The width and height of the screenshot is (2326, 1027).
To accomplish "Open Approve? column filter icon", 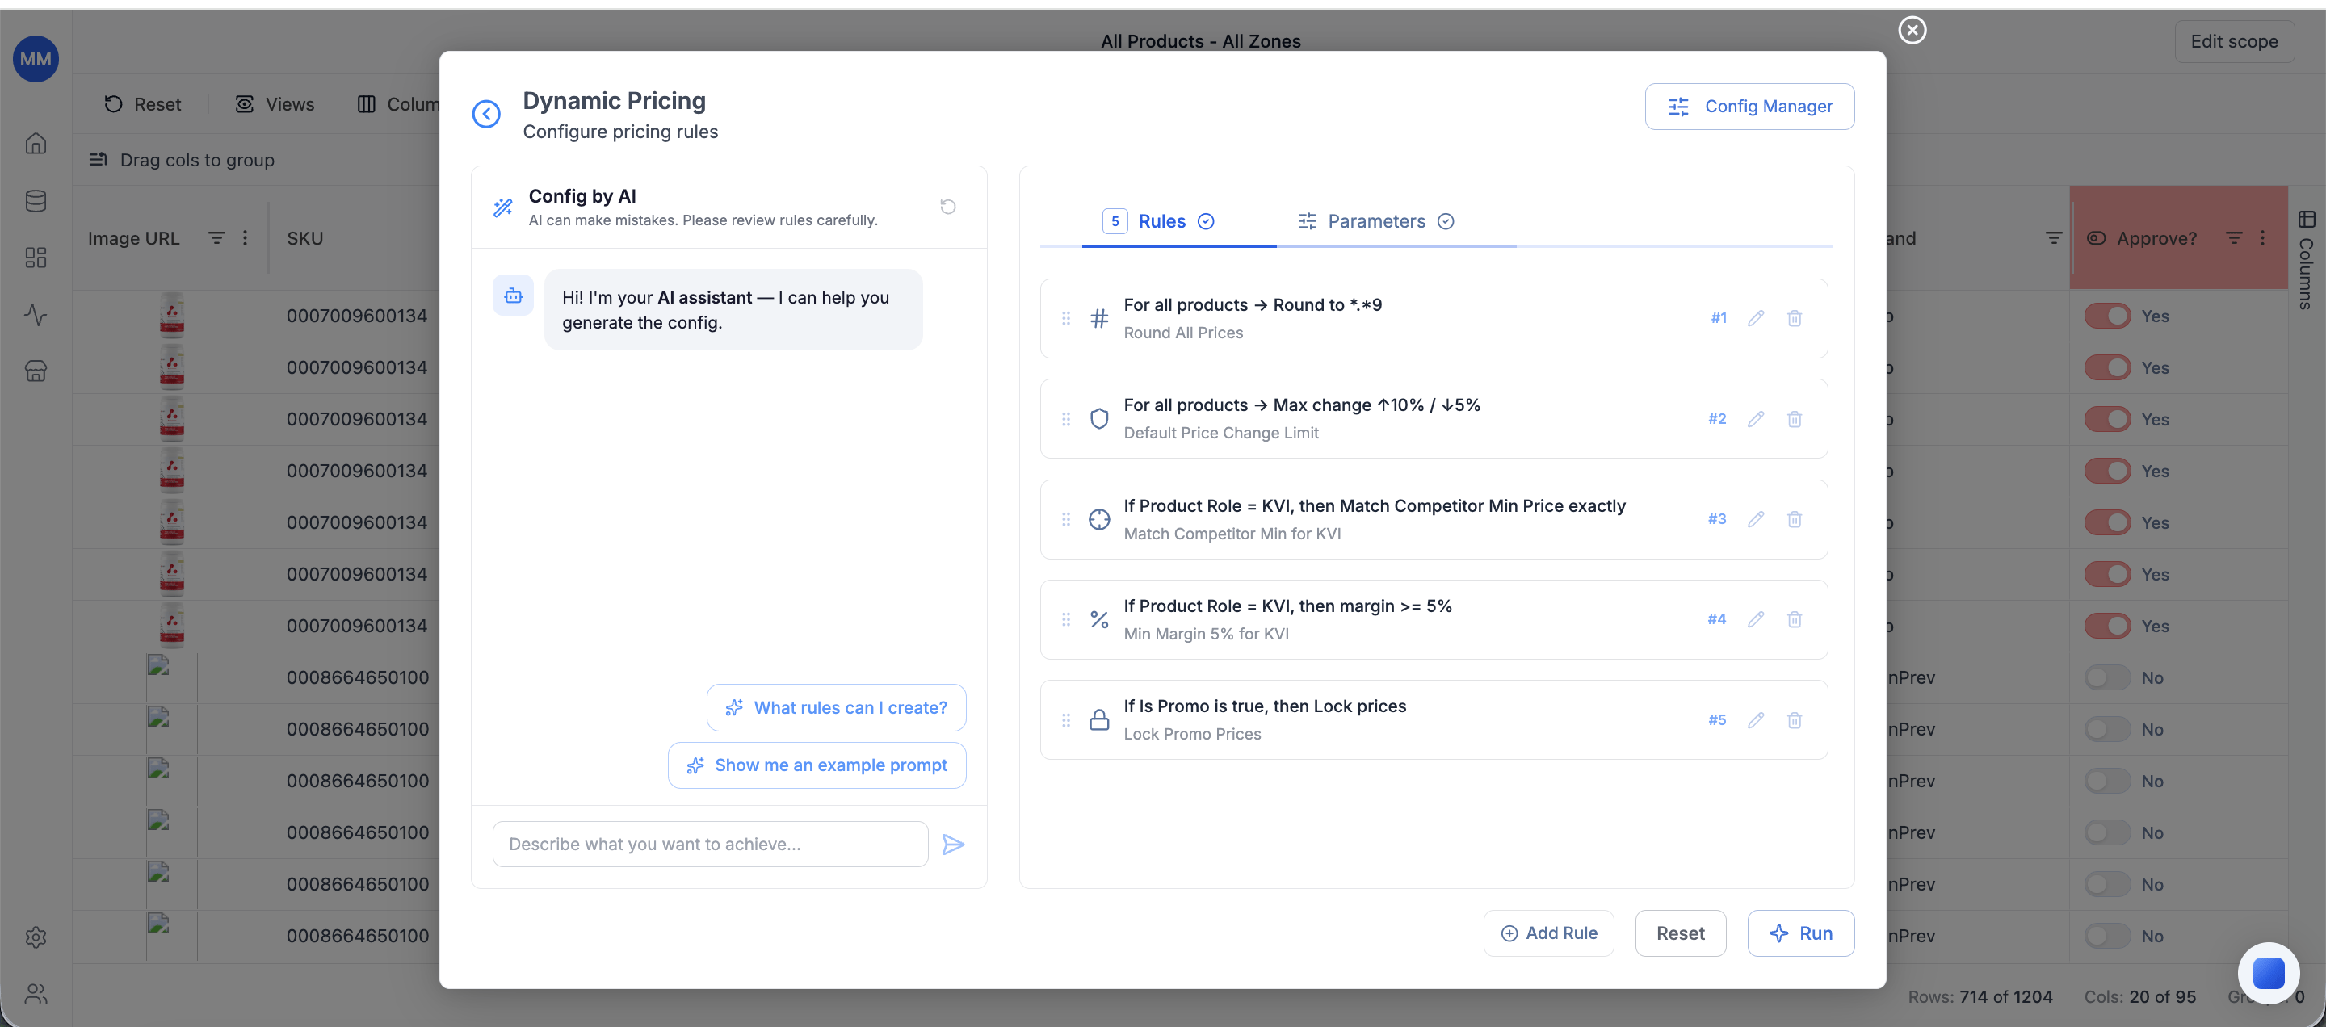I will [2234, 237].
